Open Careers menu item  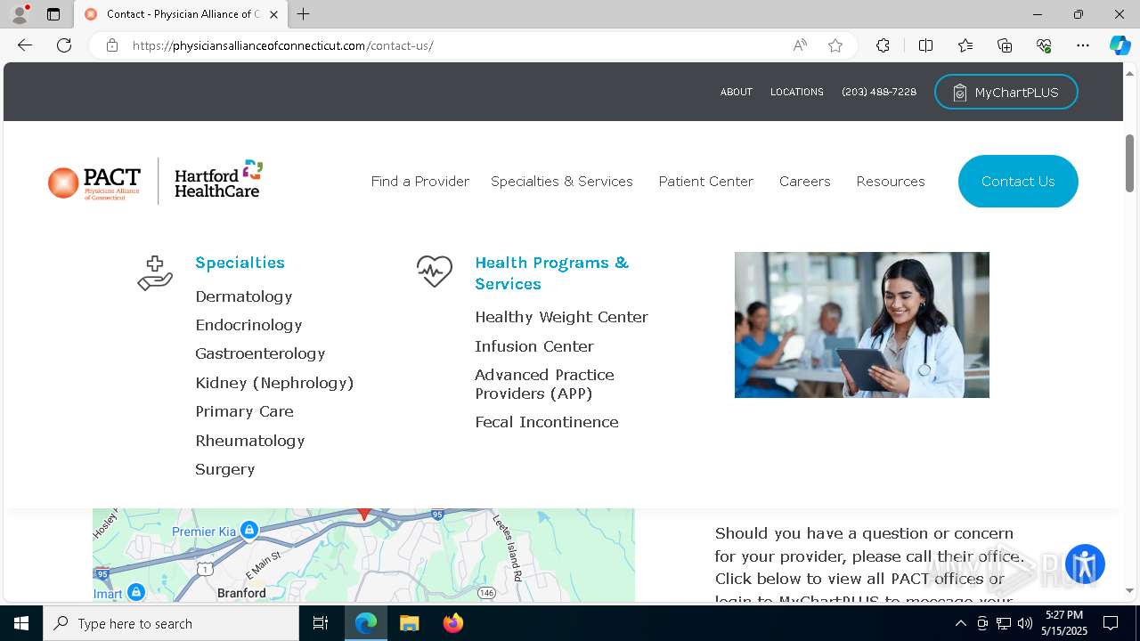pyautogui.click(x=805, y=182)
